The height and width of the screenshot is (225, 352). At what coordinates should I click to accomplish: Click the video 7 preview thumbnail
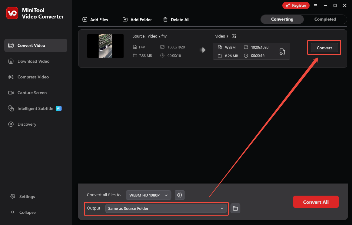click(x=105, y=46)
